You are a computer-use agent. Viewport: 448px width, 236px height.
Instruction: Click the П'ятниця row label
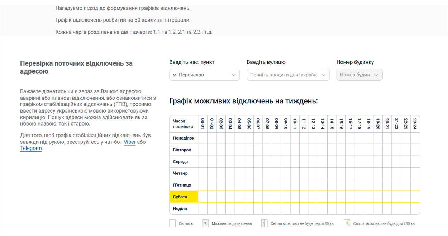pos(184,185)
